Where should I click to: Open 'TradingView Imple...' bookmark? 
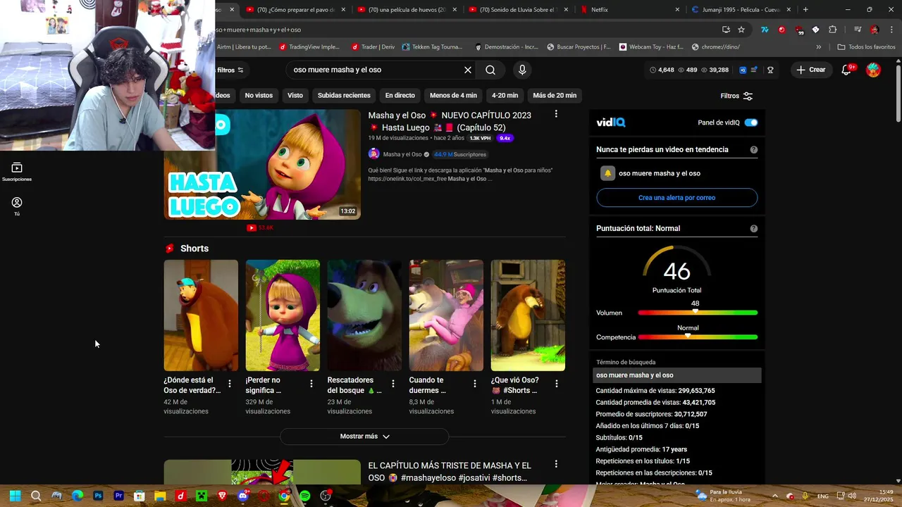point(309,47)
